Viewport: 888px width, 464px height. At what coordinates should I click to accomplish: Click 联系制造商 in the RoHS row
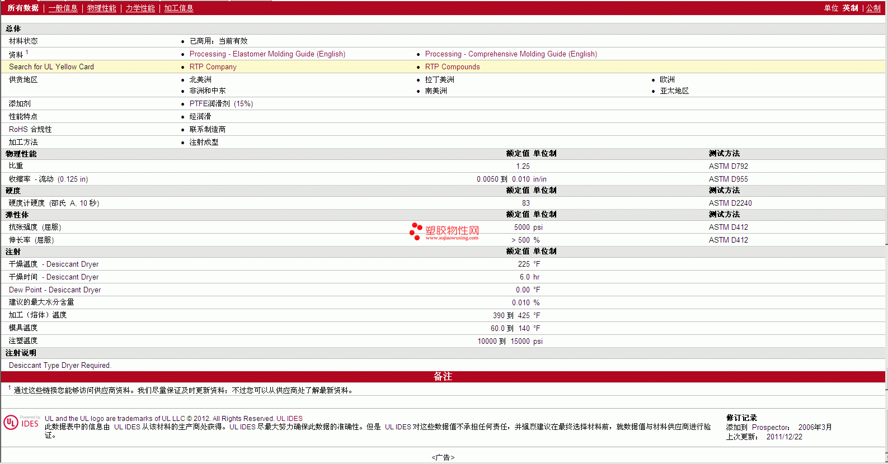click(208, 129)
